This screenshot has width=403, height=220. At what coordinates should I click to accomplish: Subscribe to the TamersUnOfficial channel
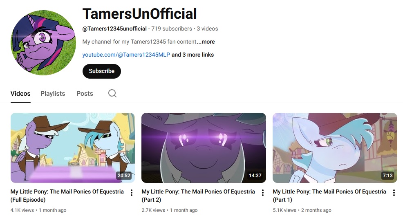pyautogui.click(x=101, y=71)
